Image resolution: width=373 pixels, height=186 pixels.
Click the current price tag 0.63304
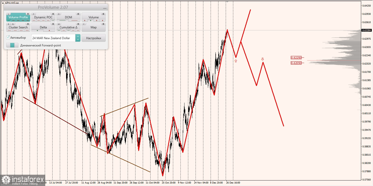point(367,30)
